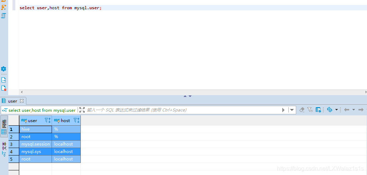Select the localhost cell in row 4
The width and height of the screenshot is (367, 175).
pos(66,152)
